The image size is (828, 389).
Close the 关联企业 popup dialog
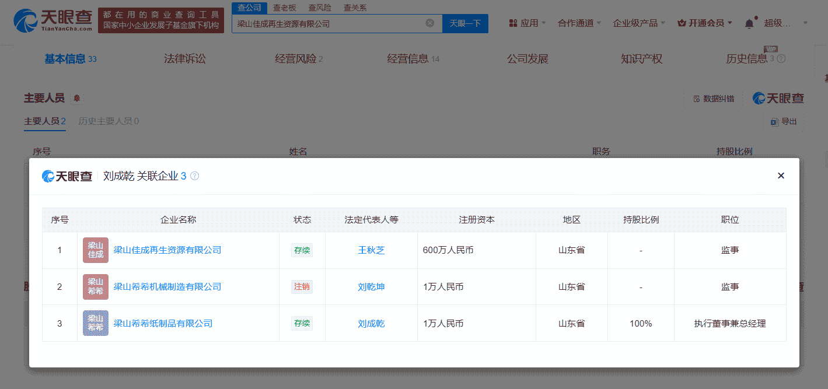point(781,176)
